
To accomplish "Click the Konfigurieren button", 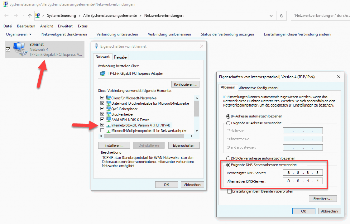I will point(185,84).
